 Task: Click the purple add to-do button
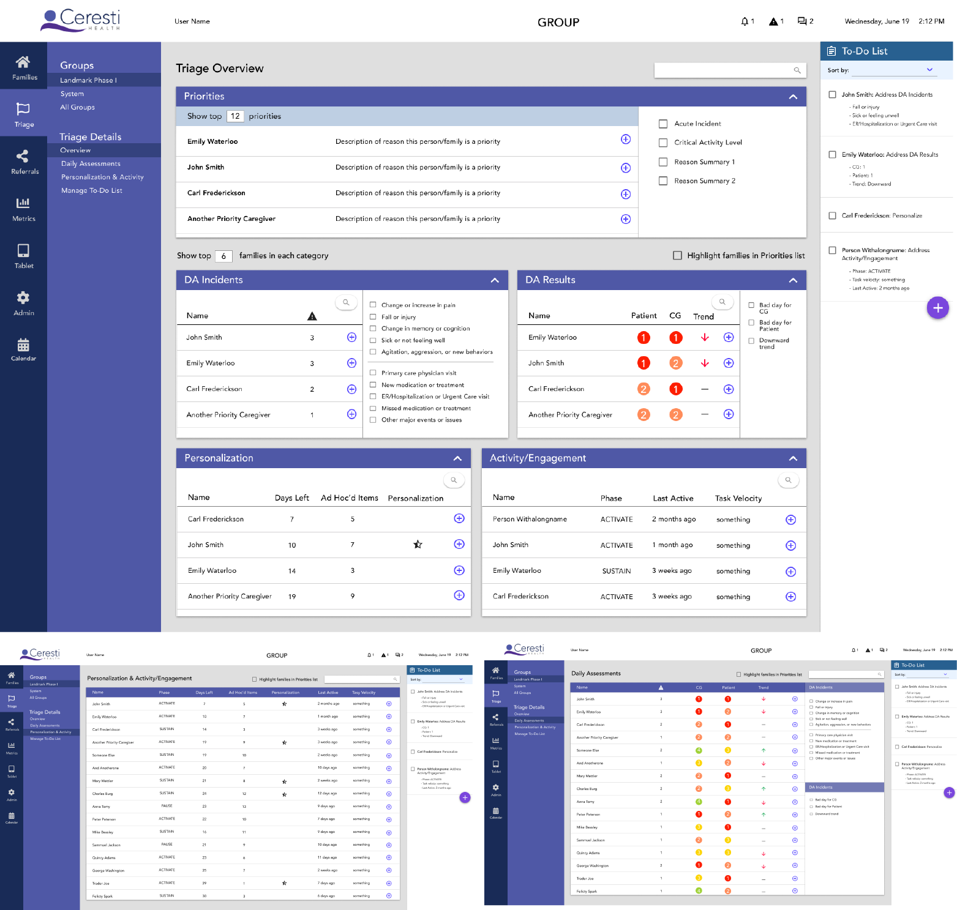937,308
